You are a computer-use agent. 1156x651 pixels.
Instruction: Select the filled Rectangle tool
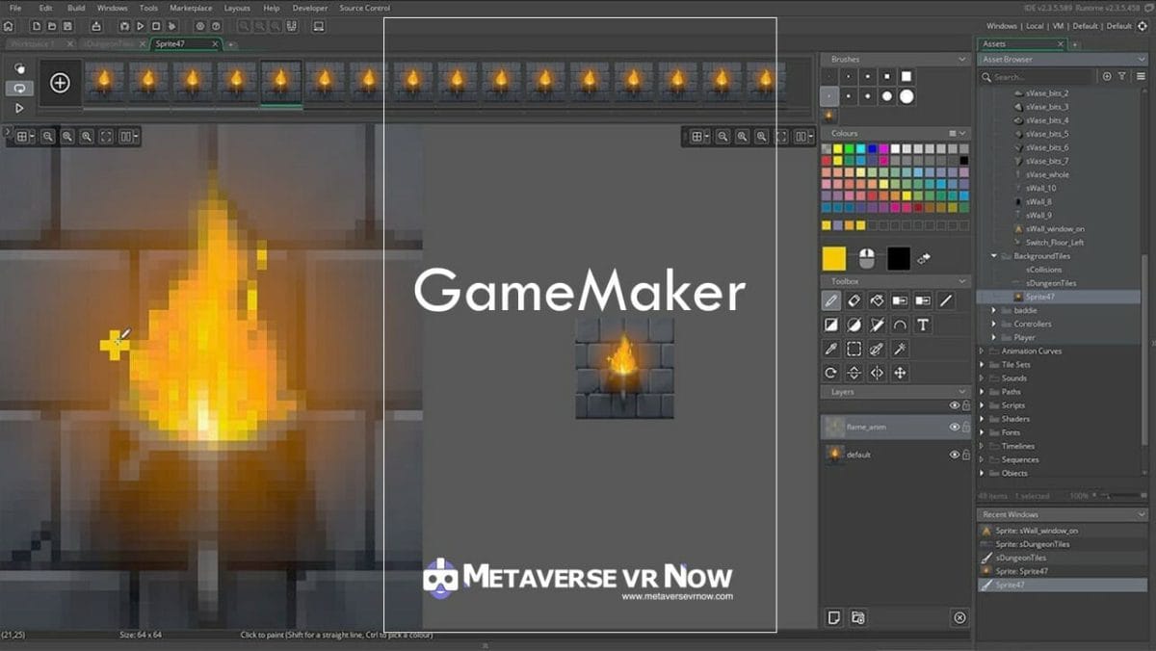point(830,325)
